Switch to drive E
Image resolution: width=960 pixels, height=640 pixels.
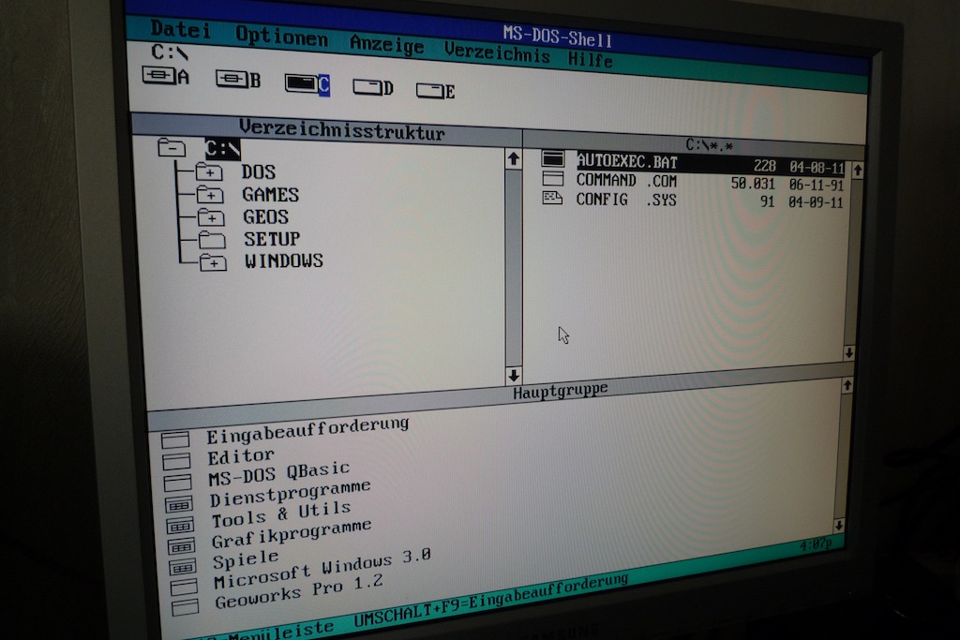point(429,91)
